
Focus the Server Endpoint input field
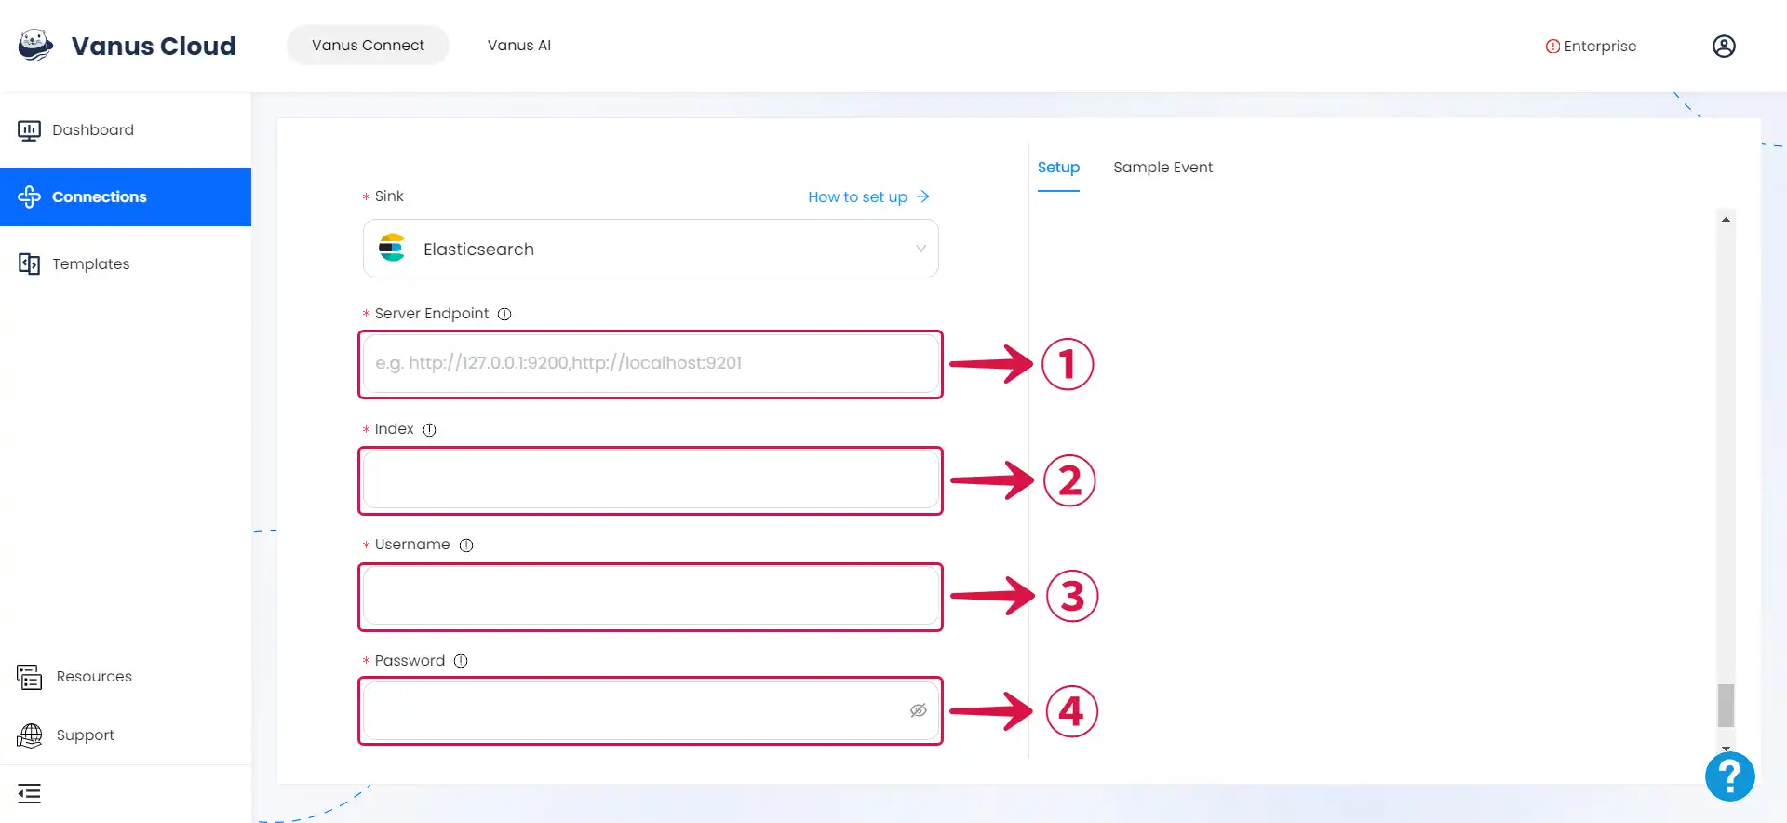pyautogui.click(x=651, y=363)
